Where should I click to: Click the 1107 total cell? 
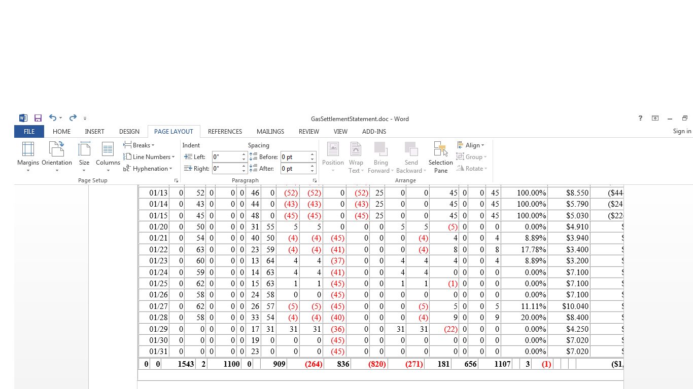[x=502, y=364]
